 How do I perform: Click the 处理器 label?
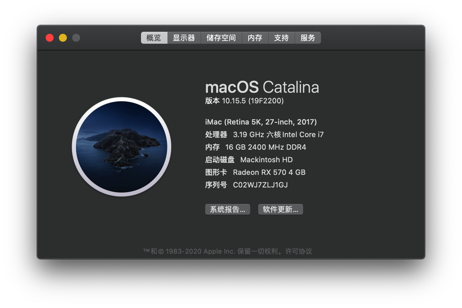(x=216, y=134)
